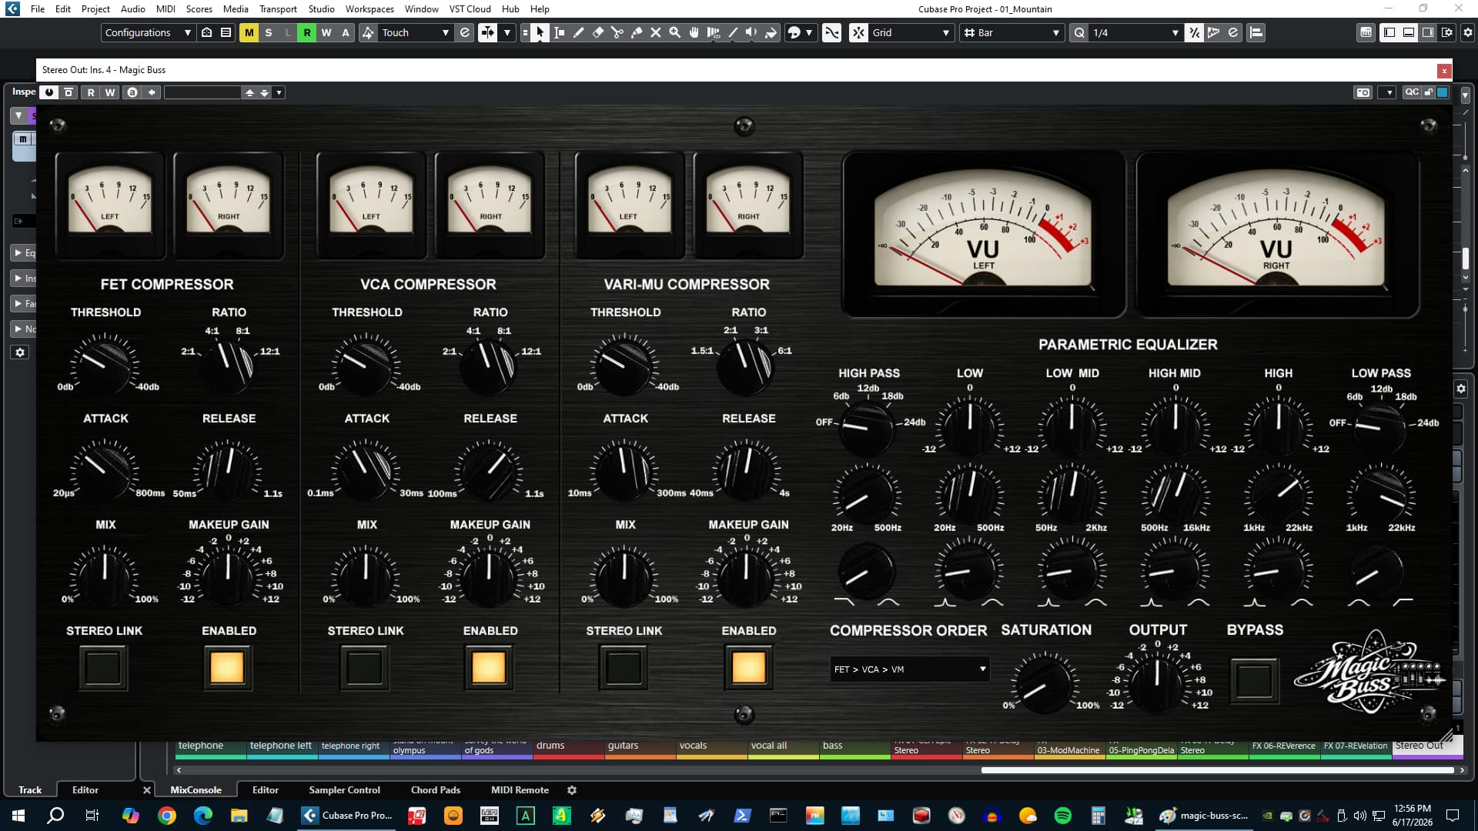Select the Color paint bucket tool
Viewport: 1478px width, 831px height.
[771, 32]
